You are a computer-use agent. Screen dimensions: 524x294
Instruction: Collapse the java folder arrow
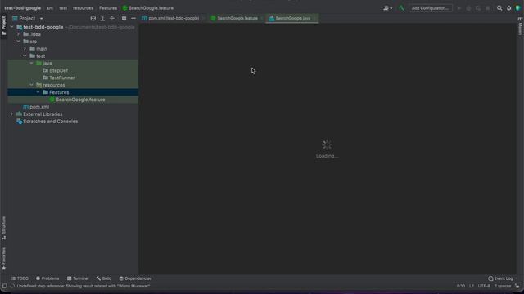(x=31, y=64)
